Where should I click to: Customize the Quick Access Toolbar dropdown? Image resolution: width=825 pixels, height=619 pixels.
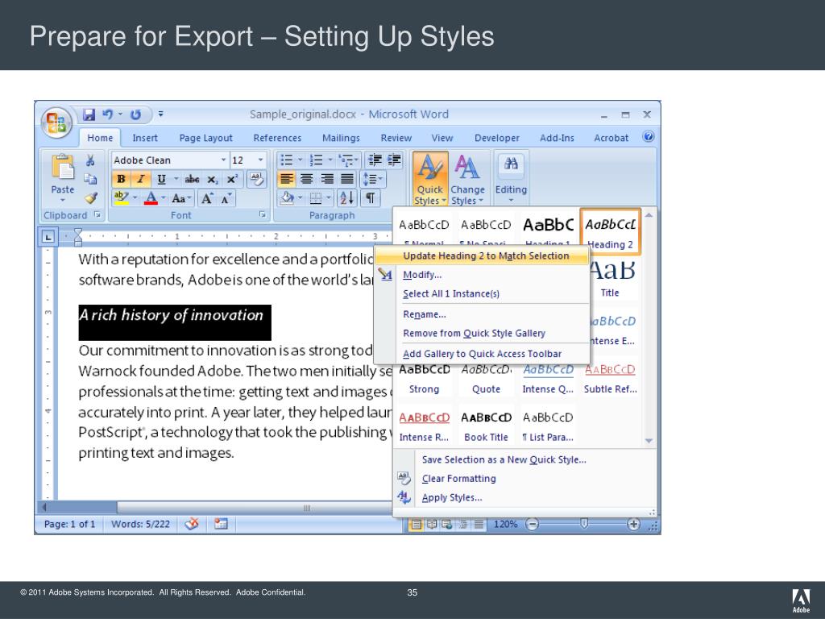(160, 114)
